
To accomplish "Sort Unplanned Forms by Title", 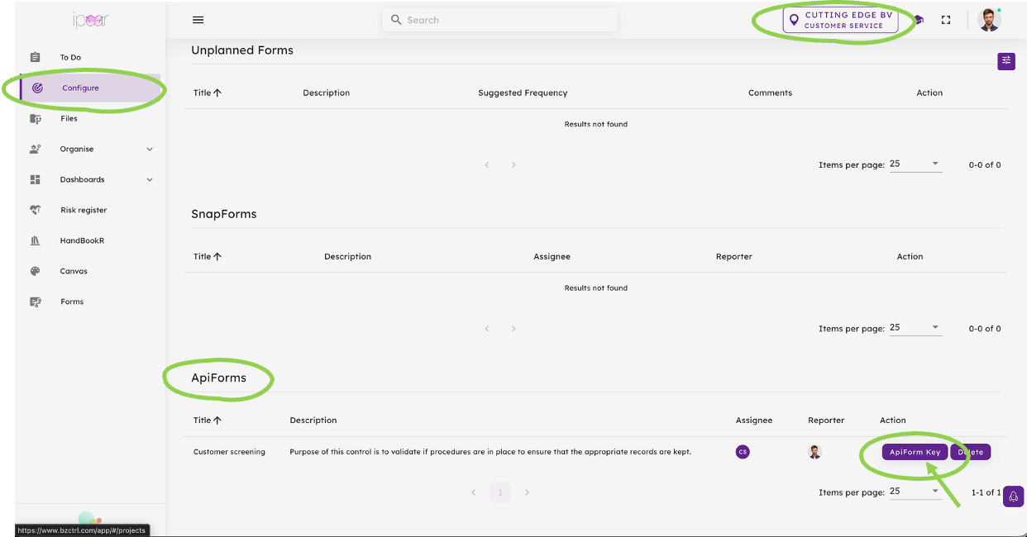I will 208,93.
